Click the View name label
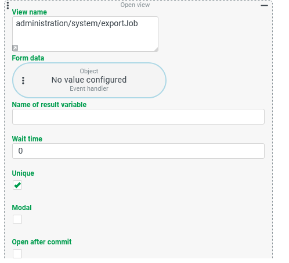The width and height of the screenshot is (289, 263). coord(30,12)
